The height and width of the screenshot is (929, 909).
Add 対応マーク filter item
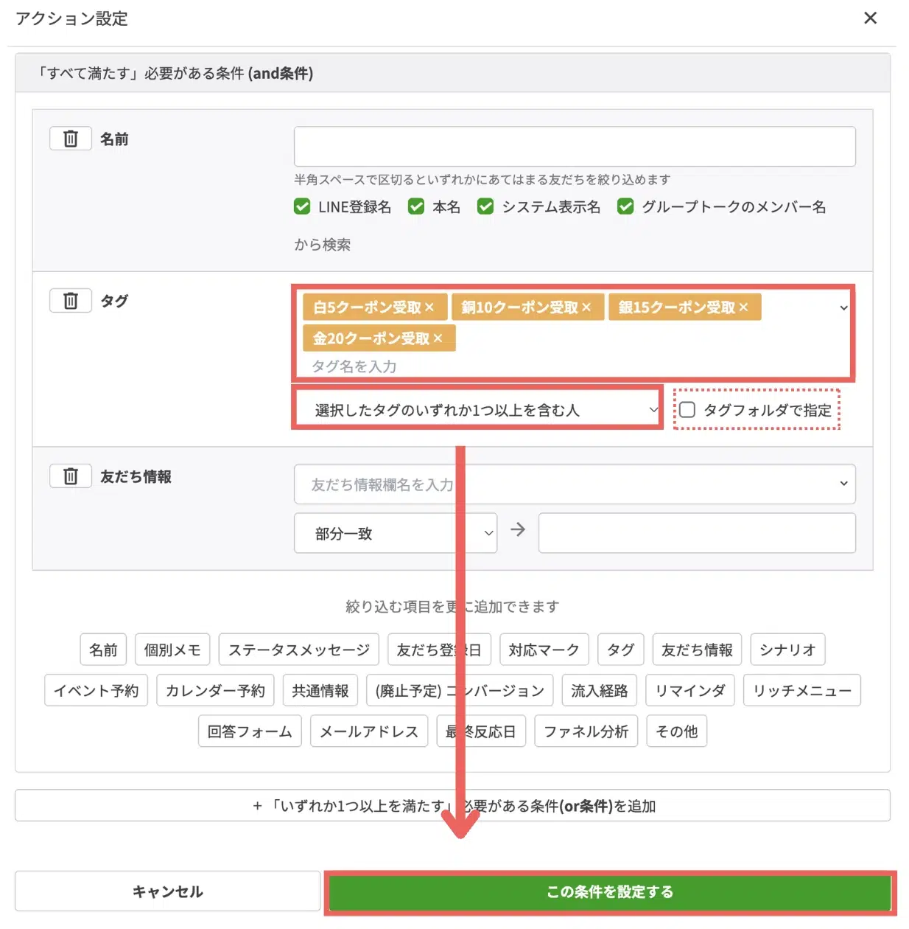544,650
